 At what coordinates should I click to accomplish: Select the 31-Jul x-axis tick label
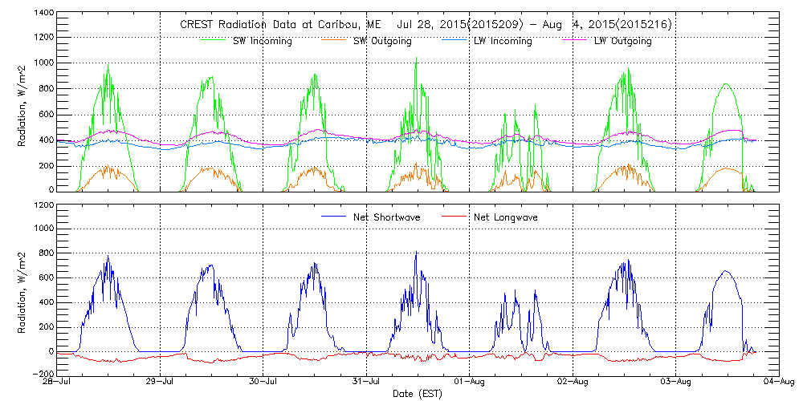[366, 383]
